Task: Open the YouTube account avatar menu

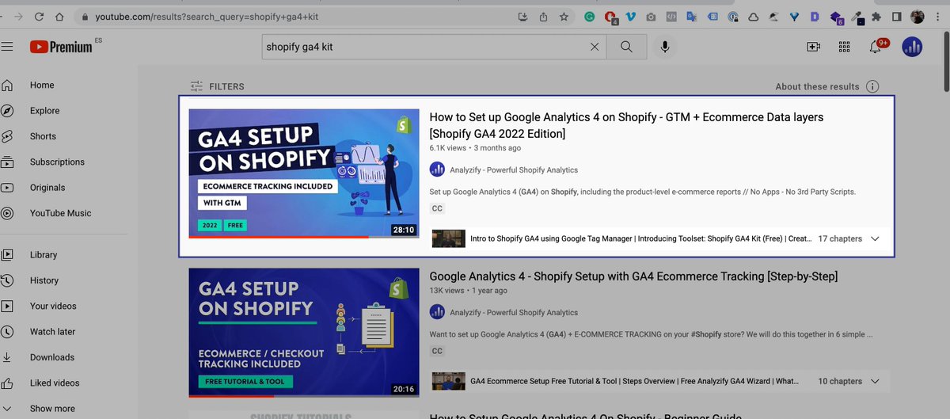Action: point(912,47)
